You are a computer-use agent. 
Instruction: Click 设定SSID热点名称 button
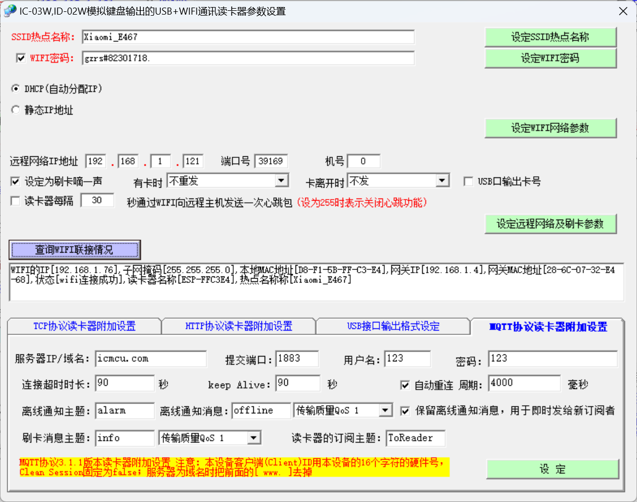(x=550, y=37)
